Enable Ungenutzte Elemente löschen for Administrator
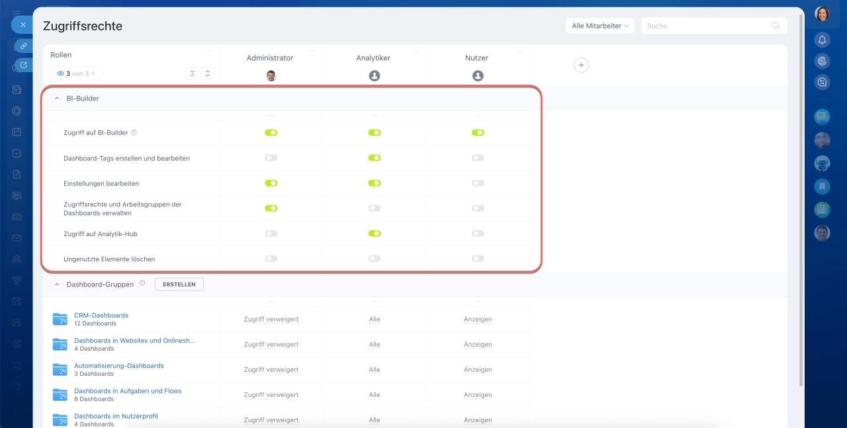Image resolution: width=847 pixels, height=428 pixels. 271,259
